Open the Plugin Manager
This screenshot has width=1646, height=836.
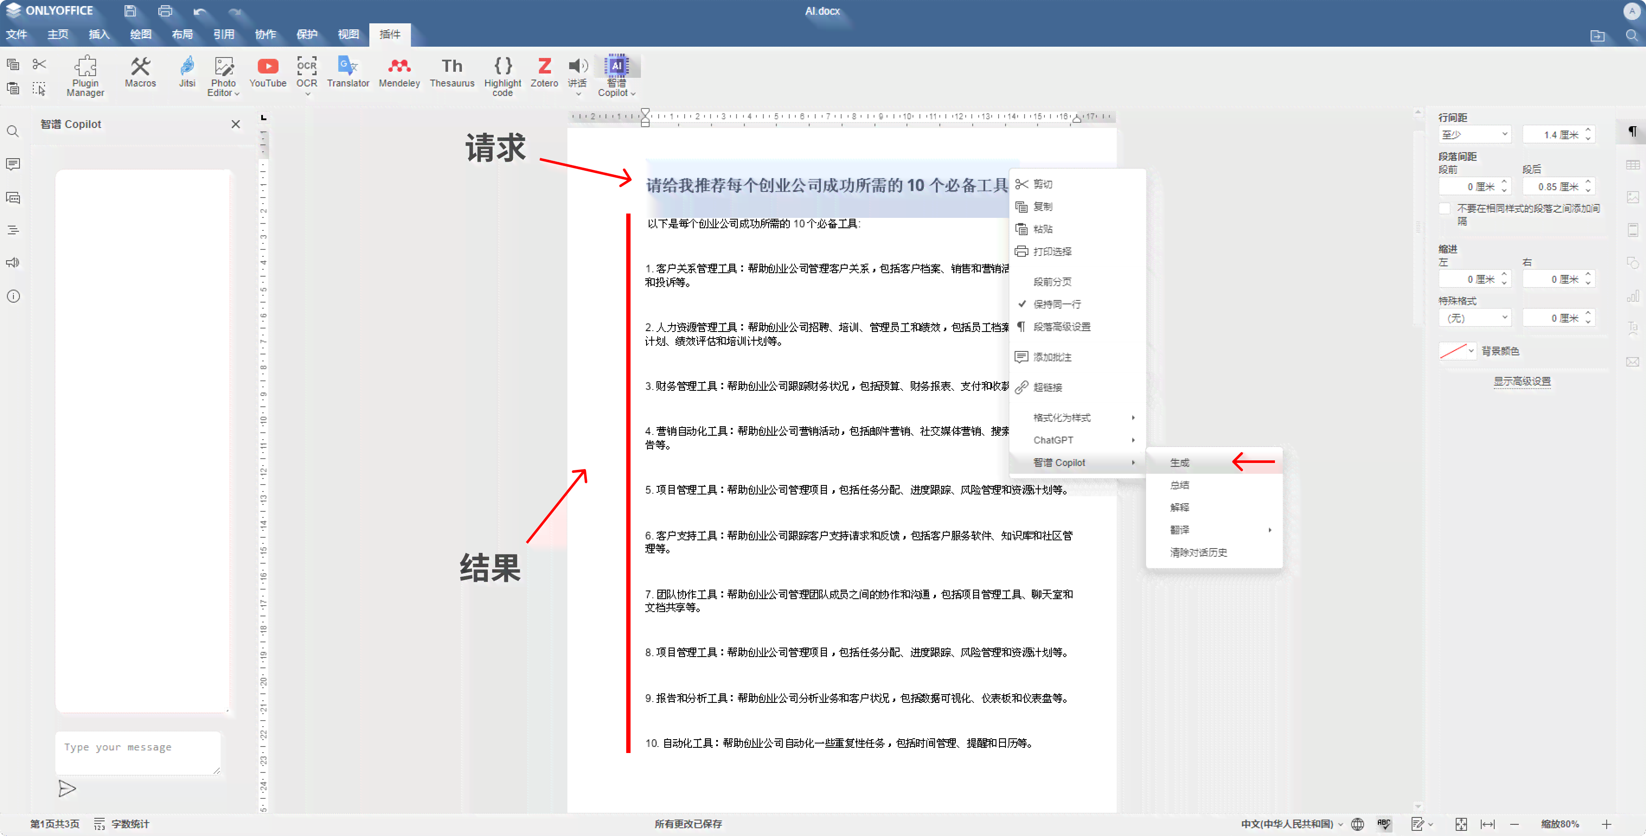point(85,76)
